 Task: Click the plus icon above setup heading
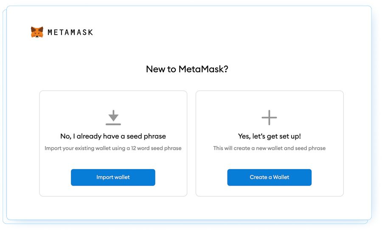[x=269, y=117]
